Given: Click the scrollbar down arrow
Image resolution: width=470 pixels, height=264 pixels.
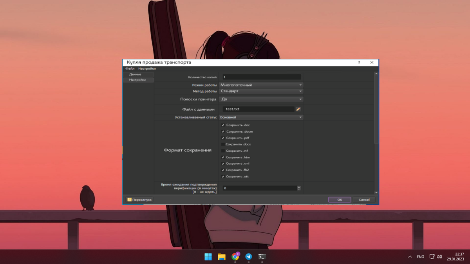Looking at the screenshot, I should click(376, 193).
